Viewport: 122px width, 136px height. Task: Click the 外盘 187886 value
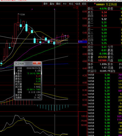[x=102, y=60]
